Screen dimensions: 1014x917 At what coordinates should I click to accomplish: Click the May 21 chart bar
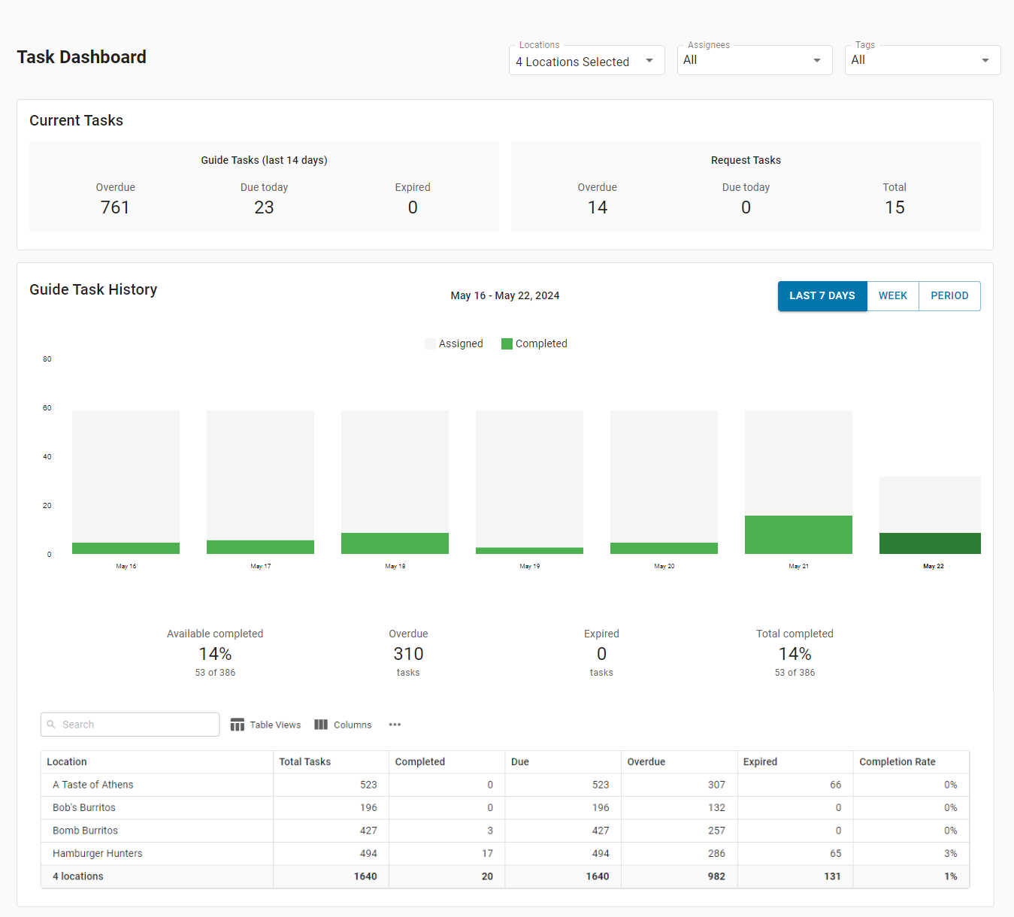click(798, 483)
